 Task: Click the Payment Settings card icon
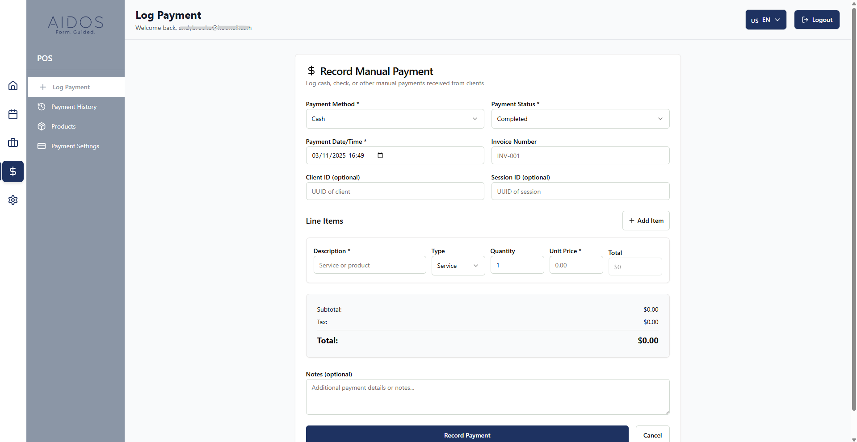tap(42, 146)
